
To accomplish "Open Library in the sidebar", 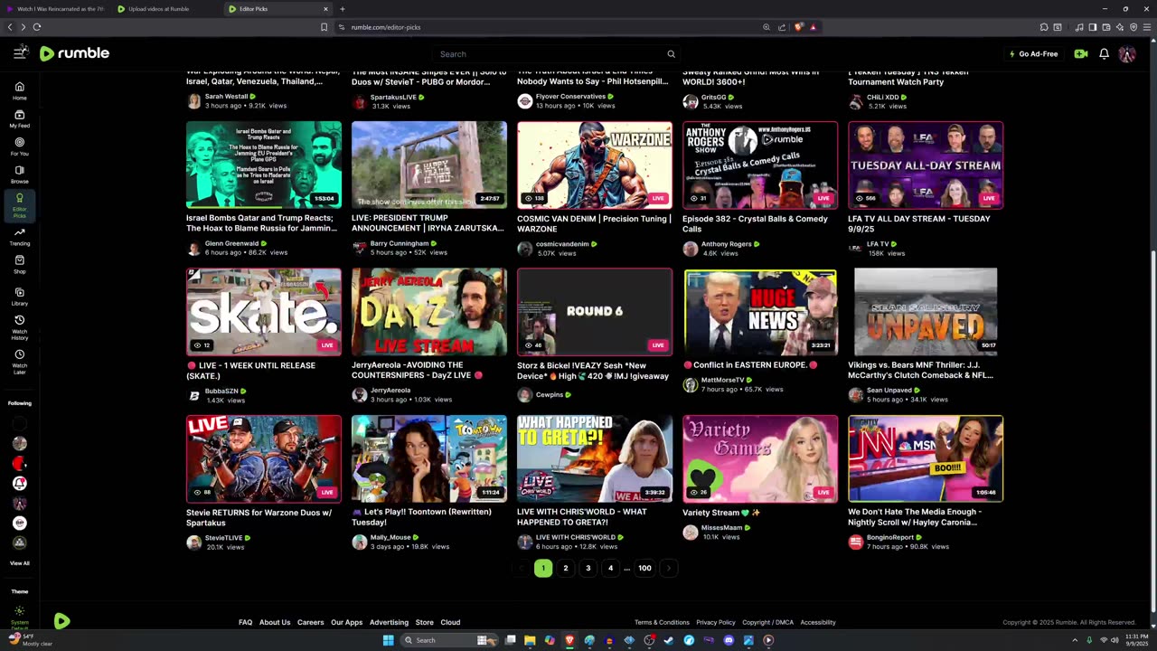I will [19, 297].
